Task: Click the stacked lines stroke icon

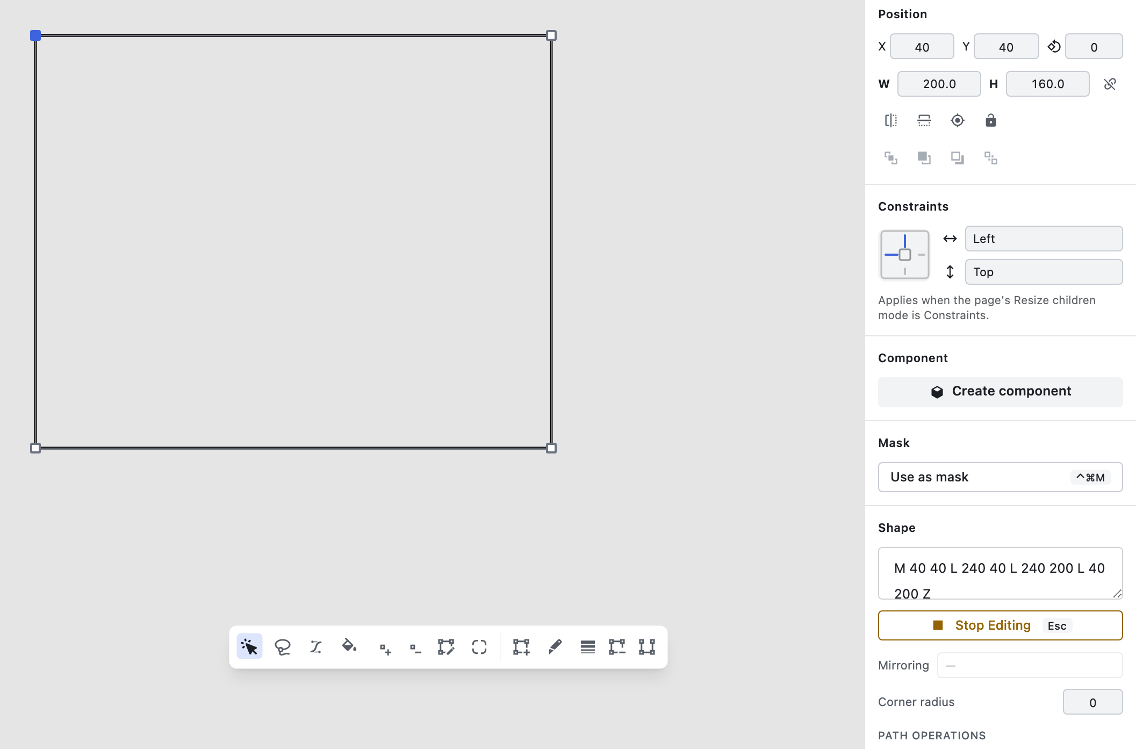Action: (x=588, y=646)
